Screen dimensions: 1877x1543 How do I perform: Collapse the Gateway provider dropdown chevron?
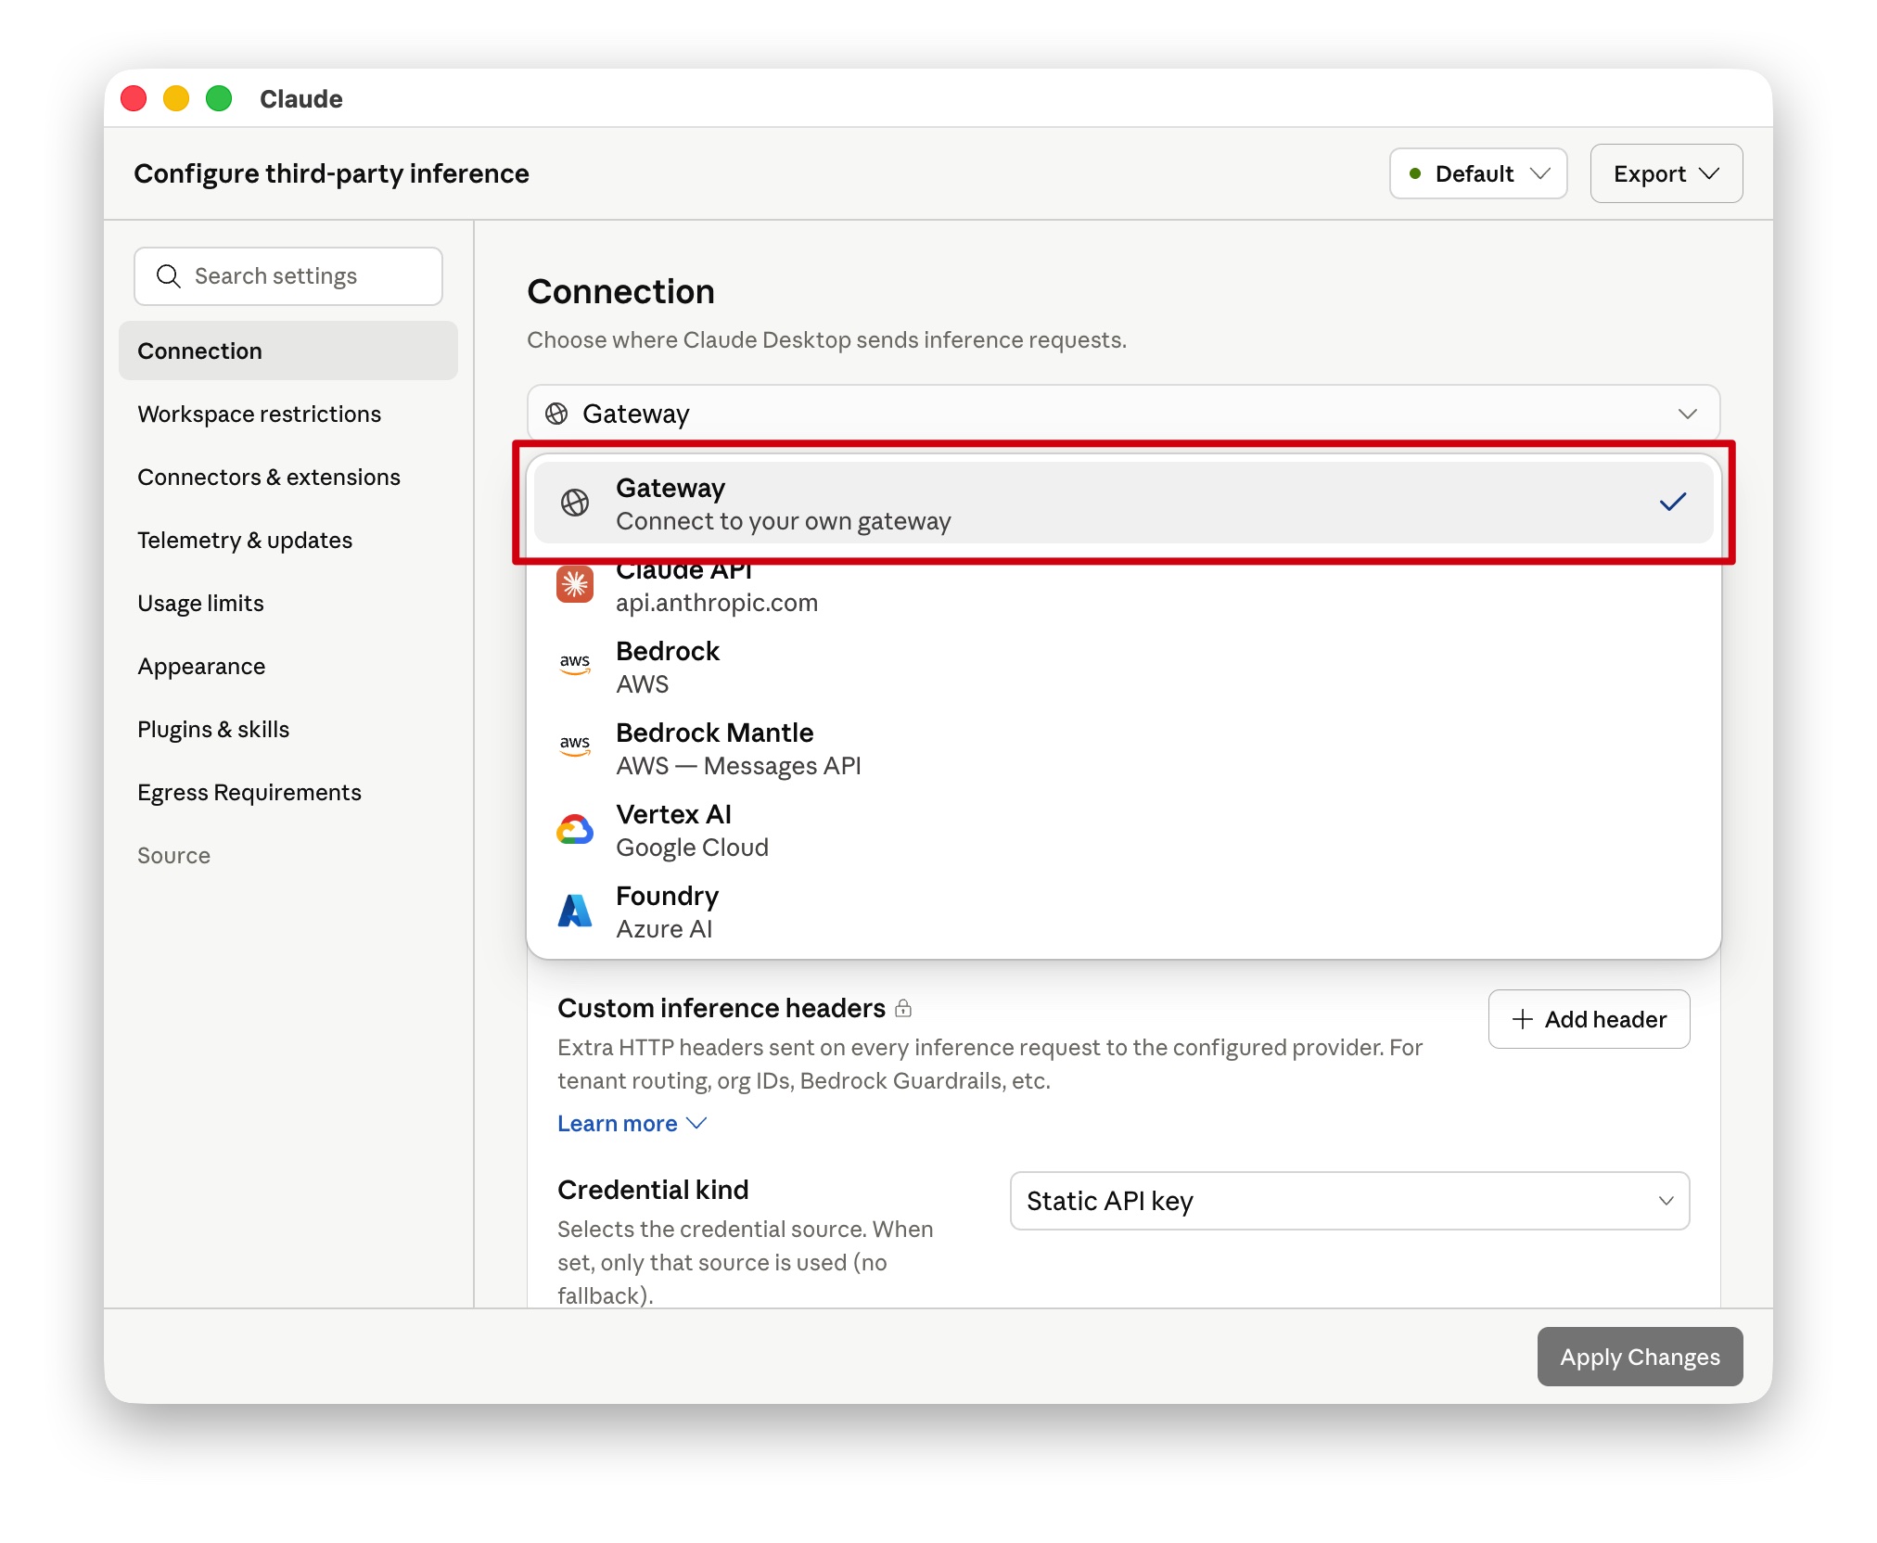point(1688,414)
